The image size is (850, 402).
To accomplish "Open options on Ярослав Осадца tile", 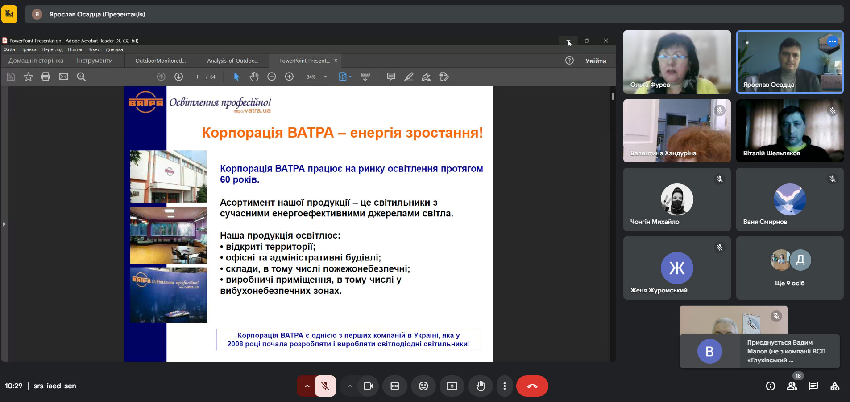I will coord(832,41).
